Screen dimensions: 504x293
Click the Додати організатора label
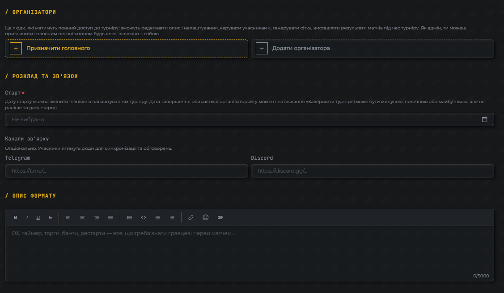301,48
